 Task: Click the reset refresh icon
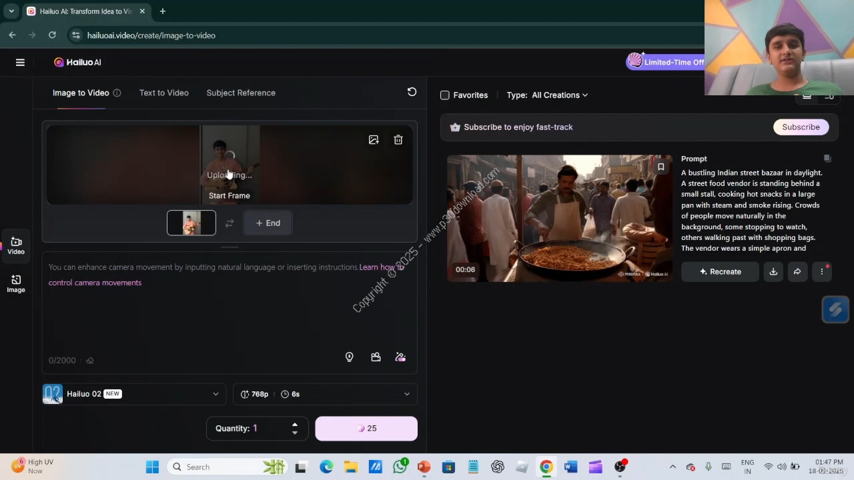point(412,92)
